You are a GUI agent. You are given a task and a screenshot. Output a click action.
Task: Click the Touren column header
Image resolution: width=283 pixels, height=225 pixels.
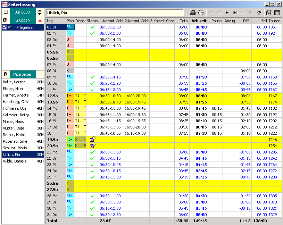(x=274, y=21)
